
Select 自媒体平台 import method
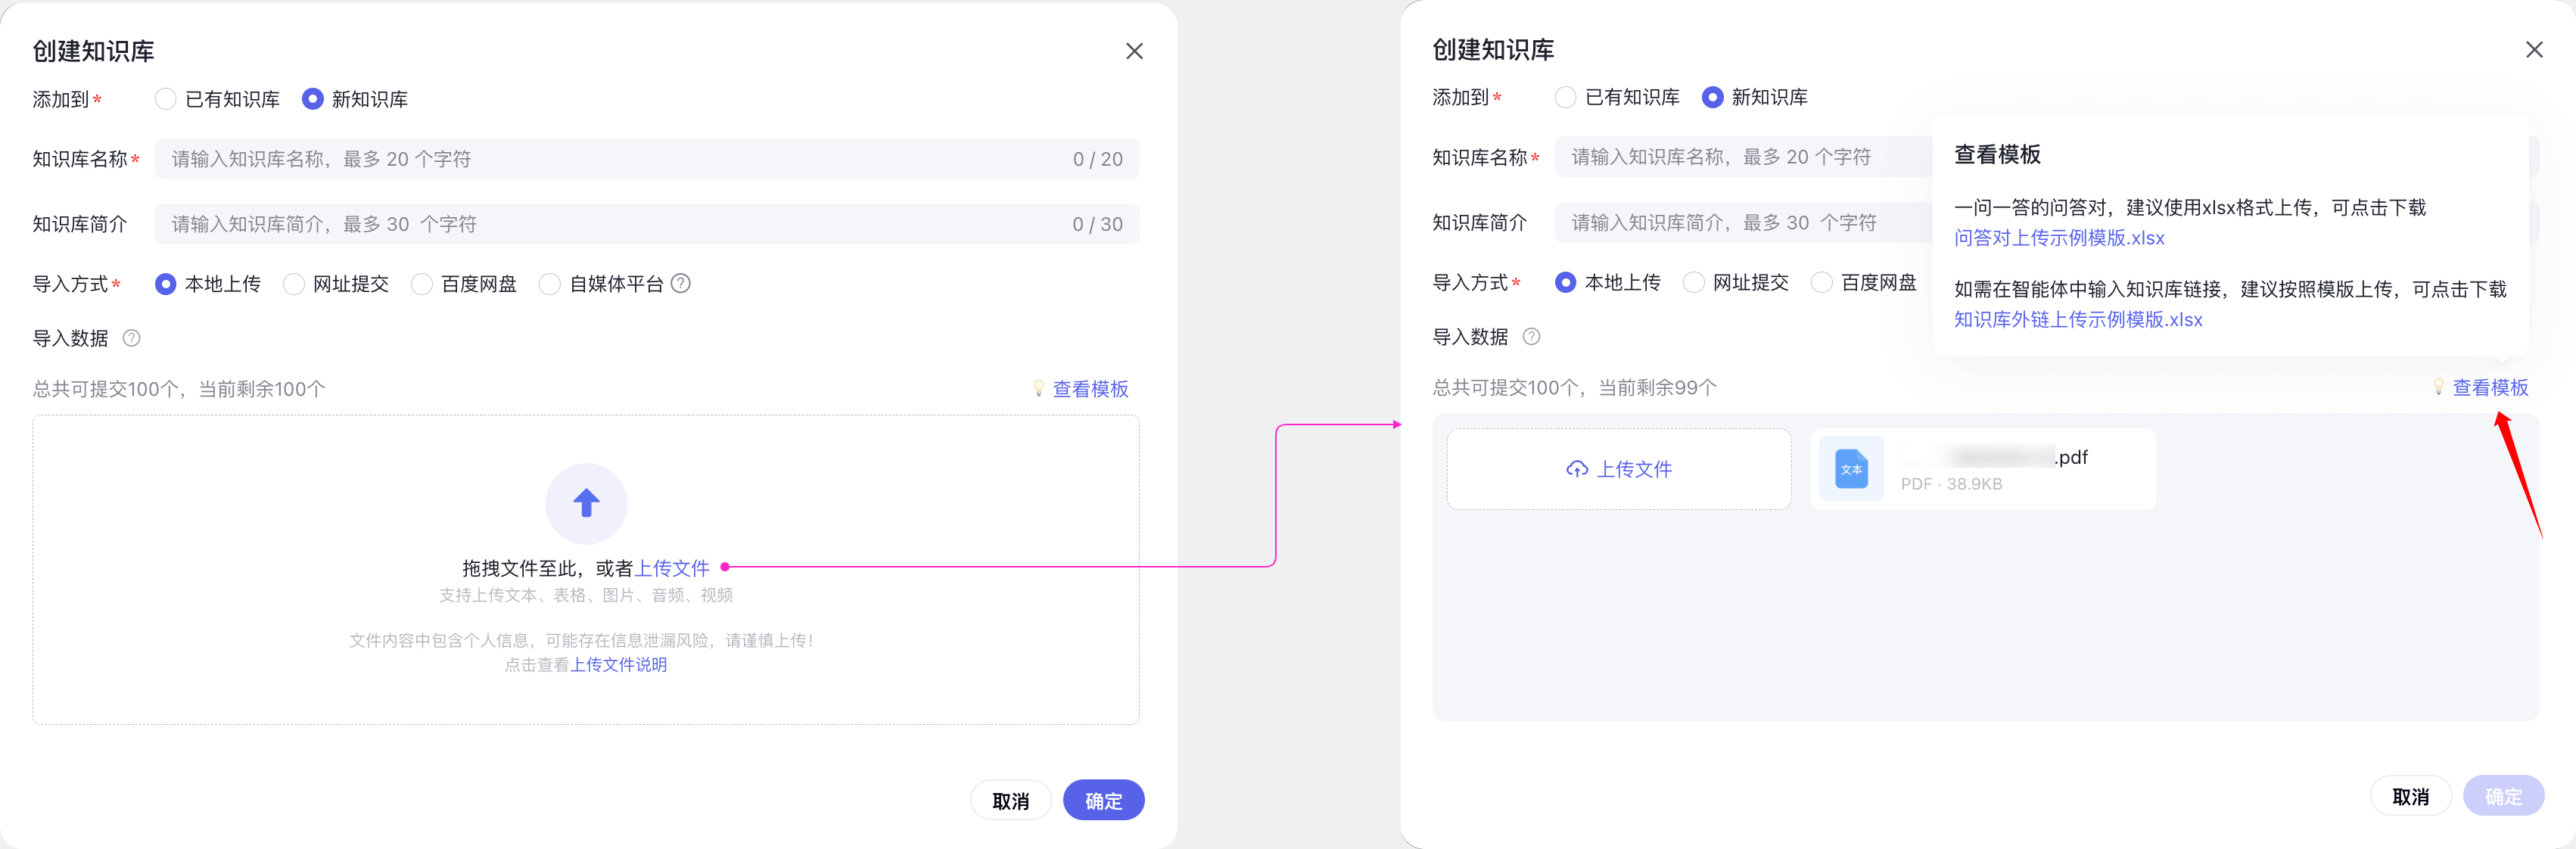[550, 284]
